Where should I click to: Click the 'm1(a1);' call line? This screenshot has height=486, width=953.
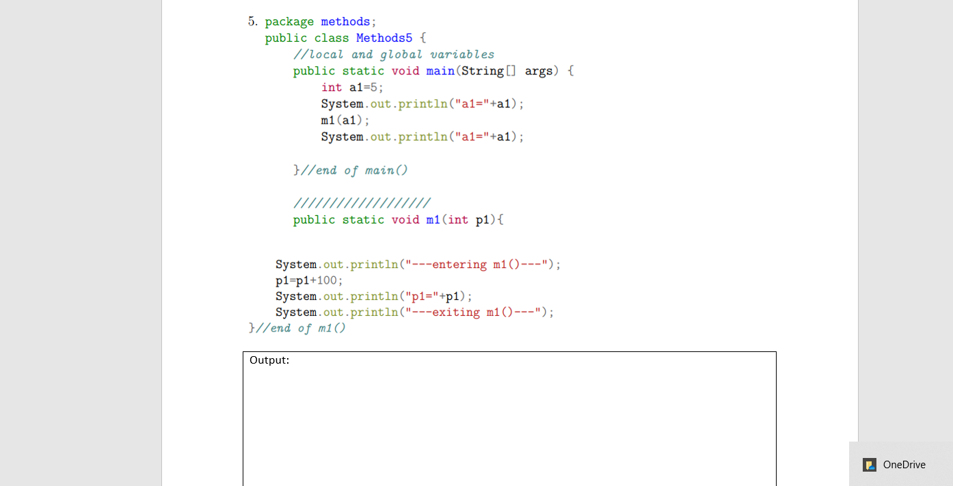point(345,120)
